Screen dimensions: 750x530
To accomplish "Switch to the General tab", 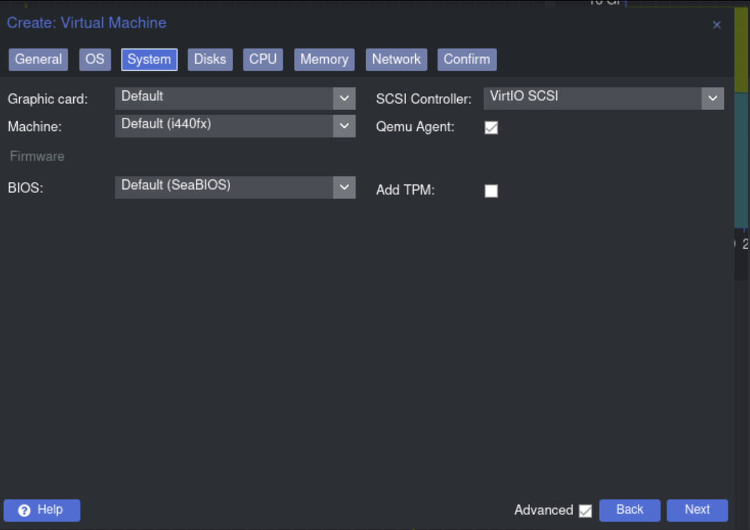I will [38, 60].
